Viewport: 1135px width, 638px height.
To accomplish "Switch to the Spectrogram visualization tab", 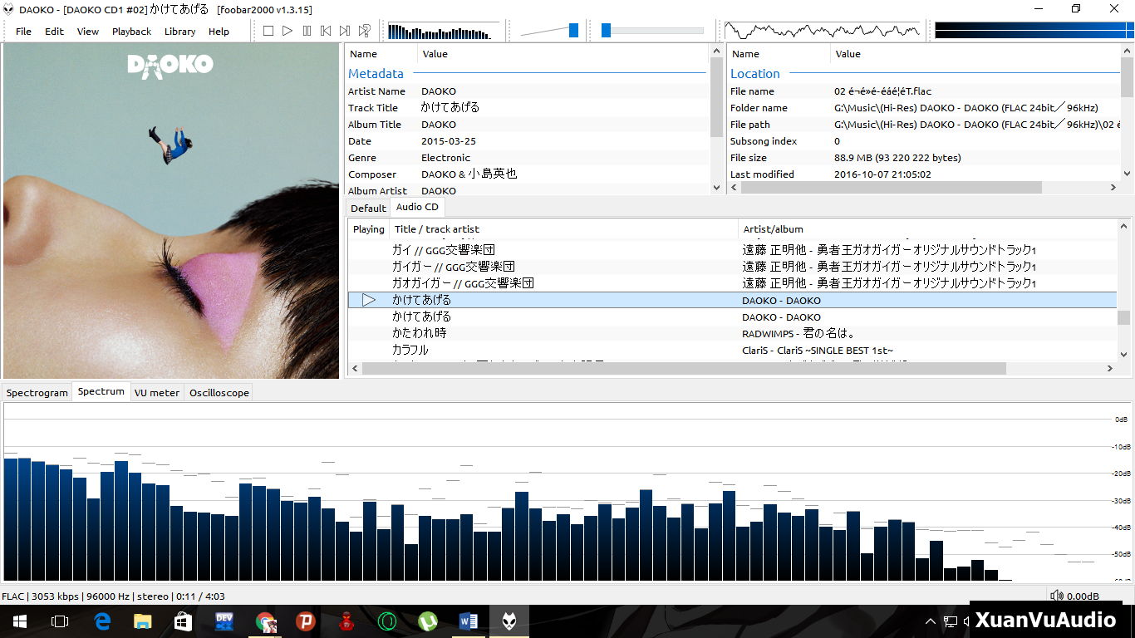I will coord(37,393).
